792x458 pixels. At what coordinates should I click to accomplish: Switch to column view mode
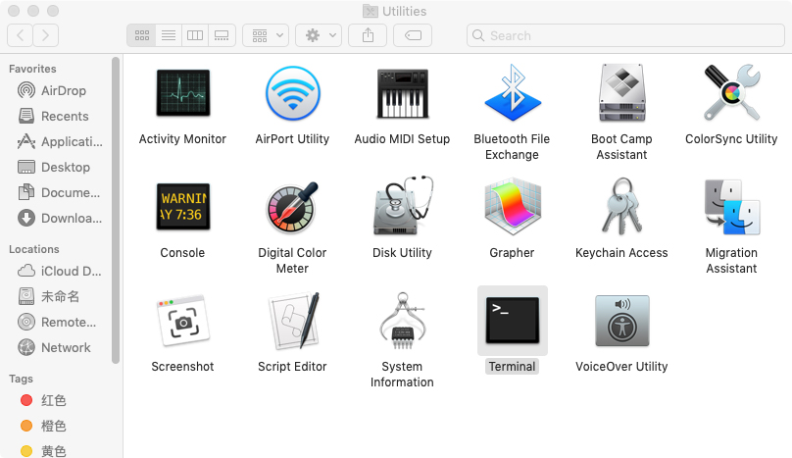pos(195,35)
